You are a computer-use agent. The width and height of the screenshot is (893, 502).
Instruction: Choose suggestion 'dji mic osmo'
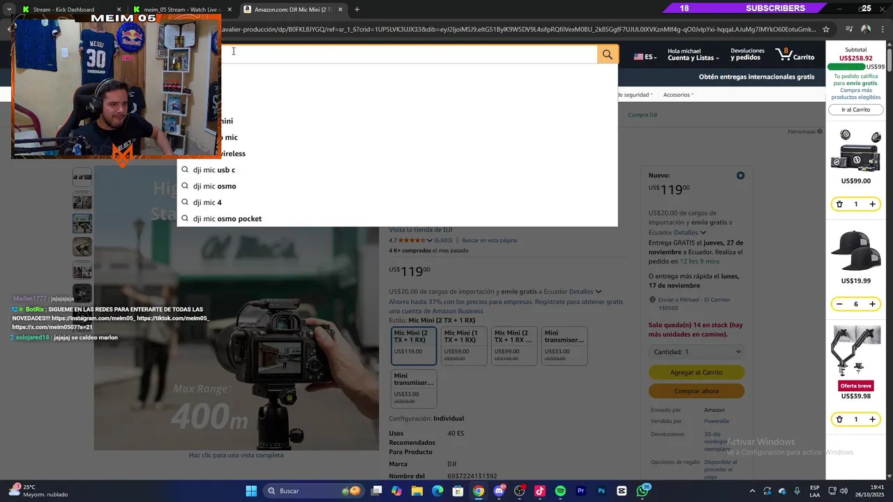pyautogui.click(x=398, y=186)
